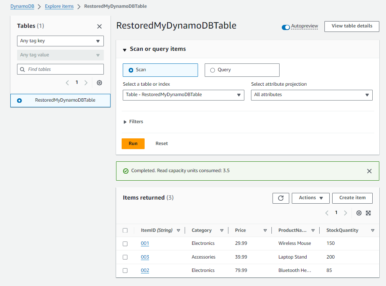Screen dimensions: 386x286
Task: Check the select-all items checkbox
Action: tap(125, 230)
